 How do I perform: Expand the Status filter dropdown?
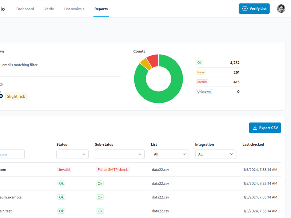click(72, 154)
